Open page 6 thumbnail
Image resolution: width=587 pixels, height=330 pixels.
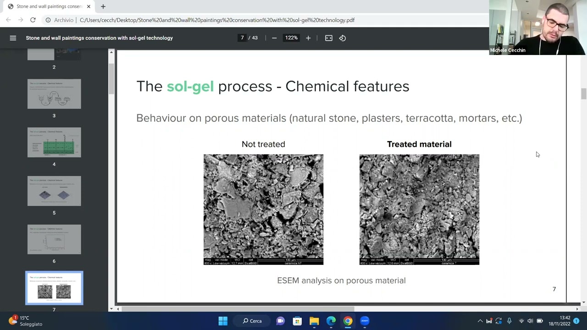pos(54,239)
